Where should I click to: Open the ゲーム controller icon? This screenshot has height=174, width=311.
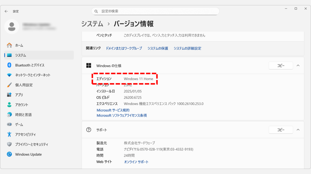point(9,124)
